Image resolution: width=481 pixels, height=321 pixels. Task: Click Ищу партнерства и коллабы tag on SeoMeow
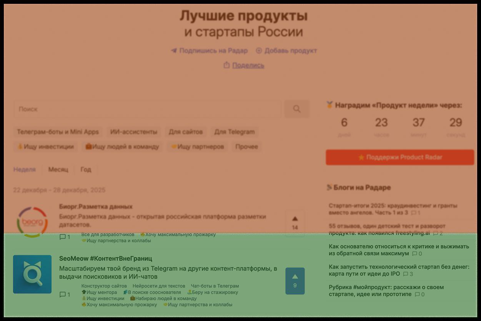[198, 304]
